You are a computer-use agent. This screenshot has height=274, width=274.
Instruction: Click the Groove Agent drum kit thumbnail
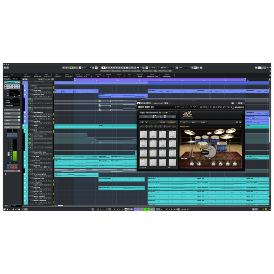(x=186, y=114)
